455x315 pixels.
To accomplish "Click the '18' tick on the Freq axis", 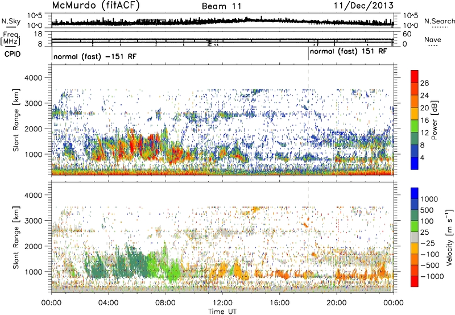I will coord(38,34).
